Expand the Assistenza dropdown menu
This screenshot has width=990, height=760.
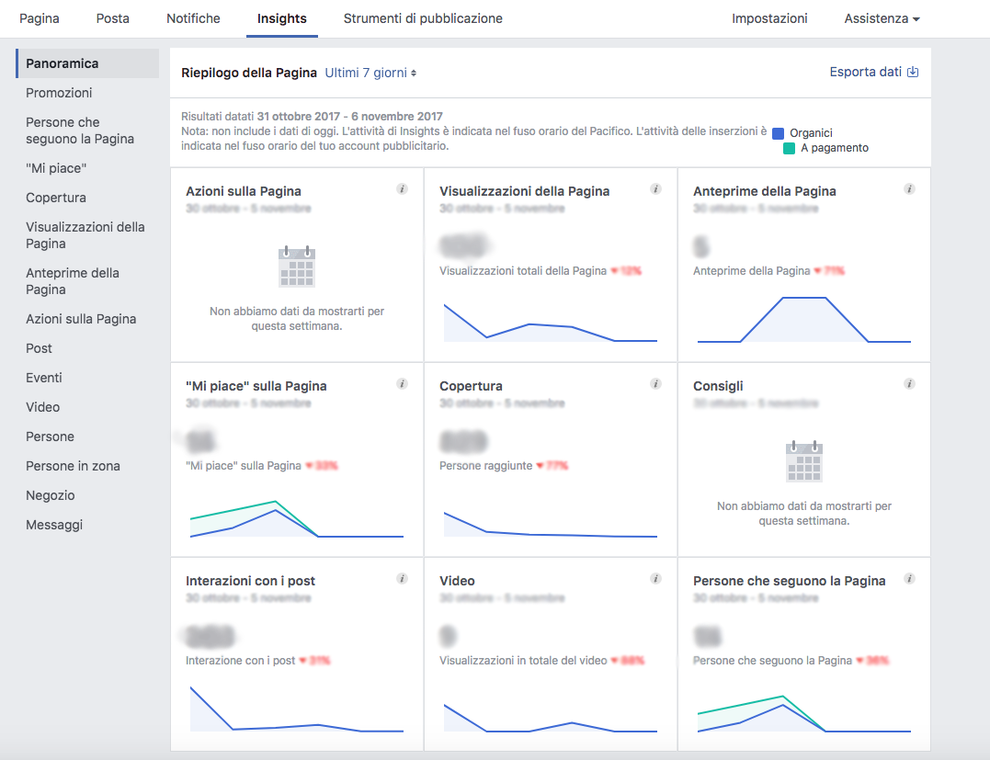882,19
